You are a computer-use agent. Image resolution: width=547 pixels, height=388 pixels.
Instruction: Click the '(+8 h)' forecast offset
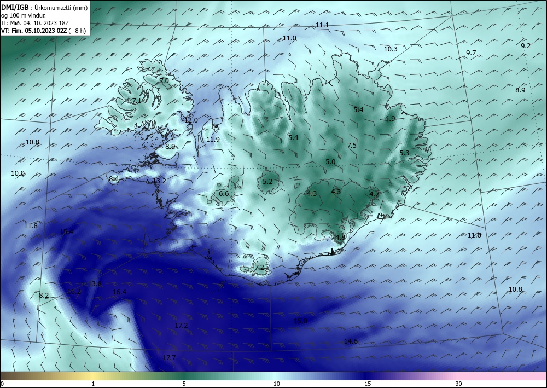78,30
